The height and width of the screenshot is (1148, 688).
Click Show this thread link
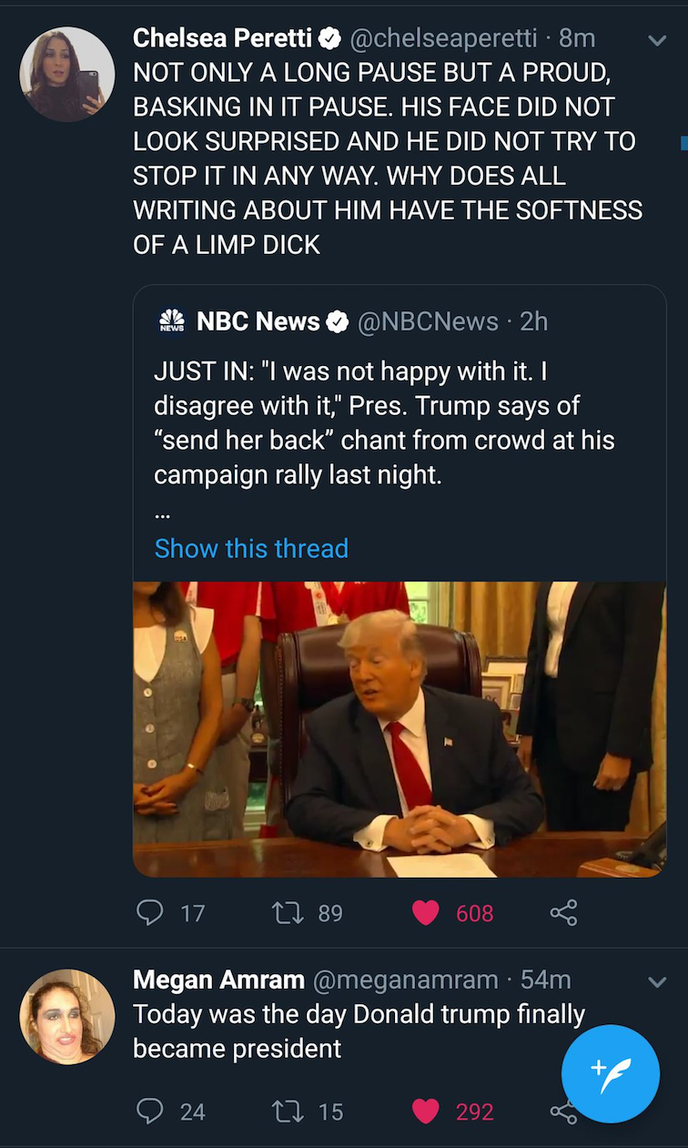click(251, 548)
